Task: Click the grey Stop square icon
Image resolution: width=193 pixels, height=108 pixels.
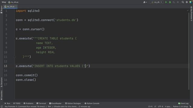Action: [x=178, y=2]
